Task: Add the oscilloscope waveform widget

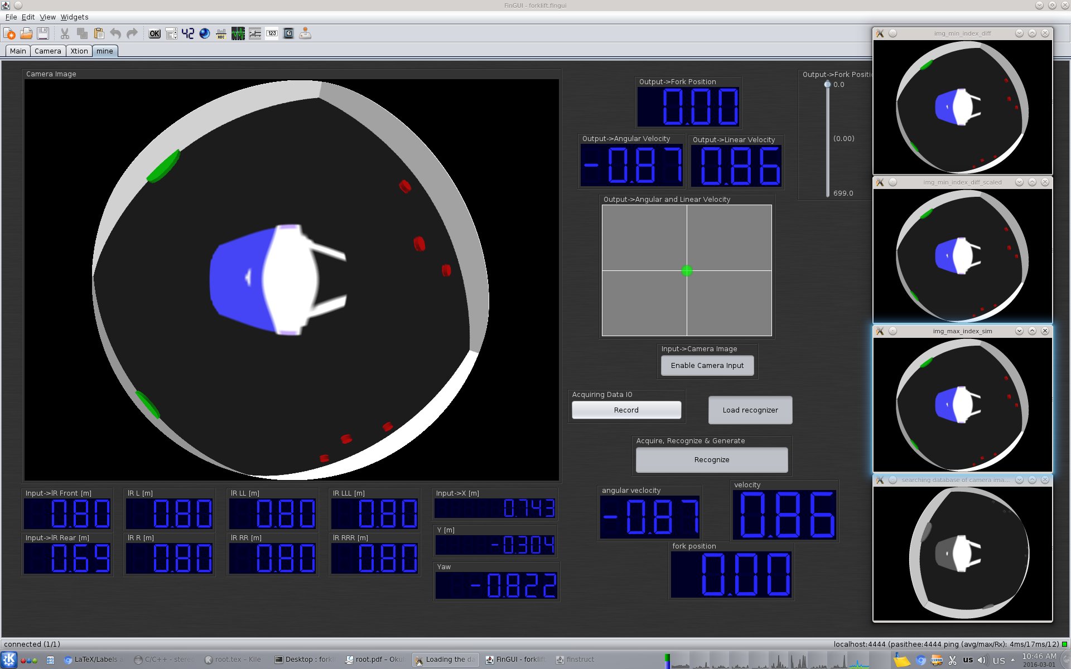Action: tap(238, 33)
